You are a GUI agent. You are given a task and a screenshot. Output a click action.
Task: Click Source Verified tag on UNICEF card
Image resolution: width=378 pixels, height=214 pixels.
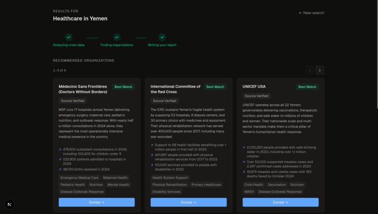pyautogui.click(x=257, y=96)
